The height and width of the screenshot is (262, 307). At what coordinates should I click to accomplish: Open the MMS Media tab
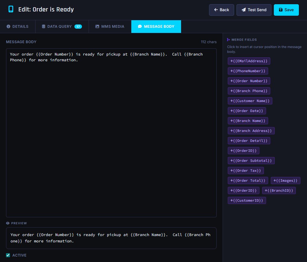point(110,27)
